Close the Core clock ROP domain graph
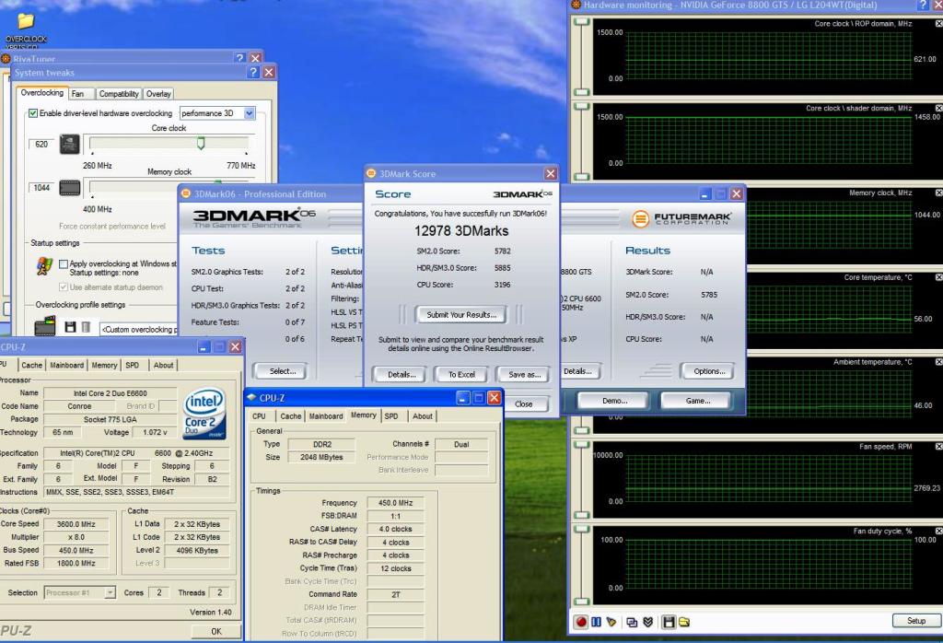 (x=938, y=23)
